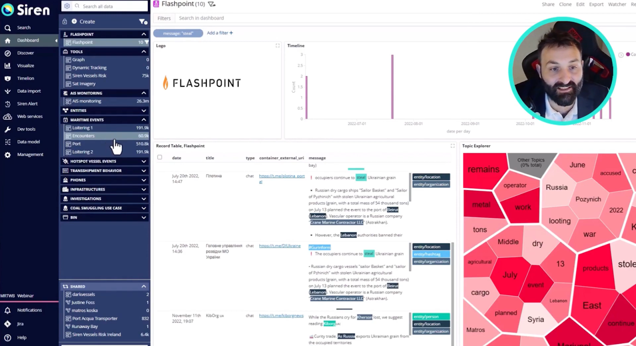Image resolution: width=636 pixels, height=346 pixels.
Task: Click the "looting" cell in Topic Explorer
Action: 559,221
